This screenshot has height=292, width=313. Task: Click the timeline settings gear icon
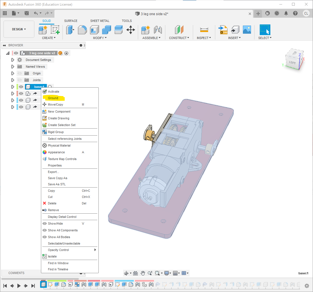[x=307, y=286]
